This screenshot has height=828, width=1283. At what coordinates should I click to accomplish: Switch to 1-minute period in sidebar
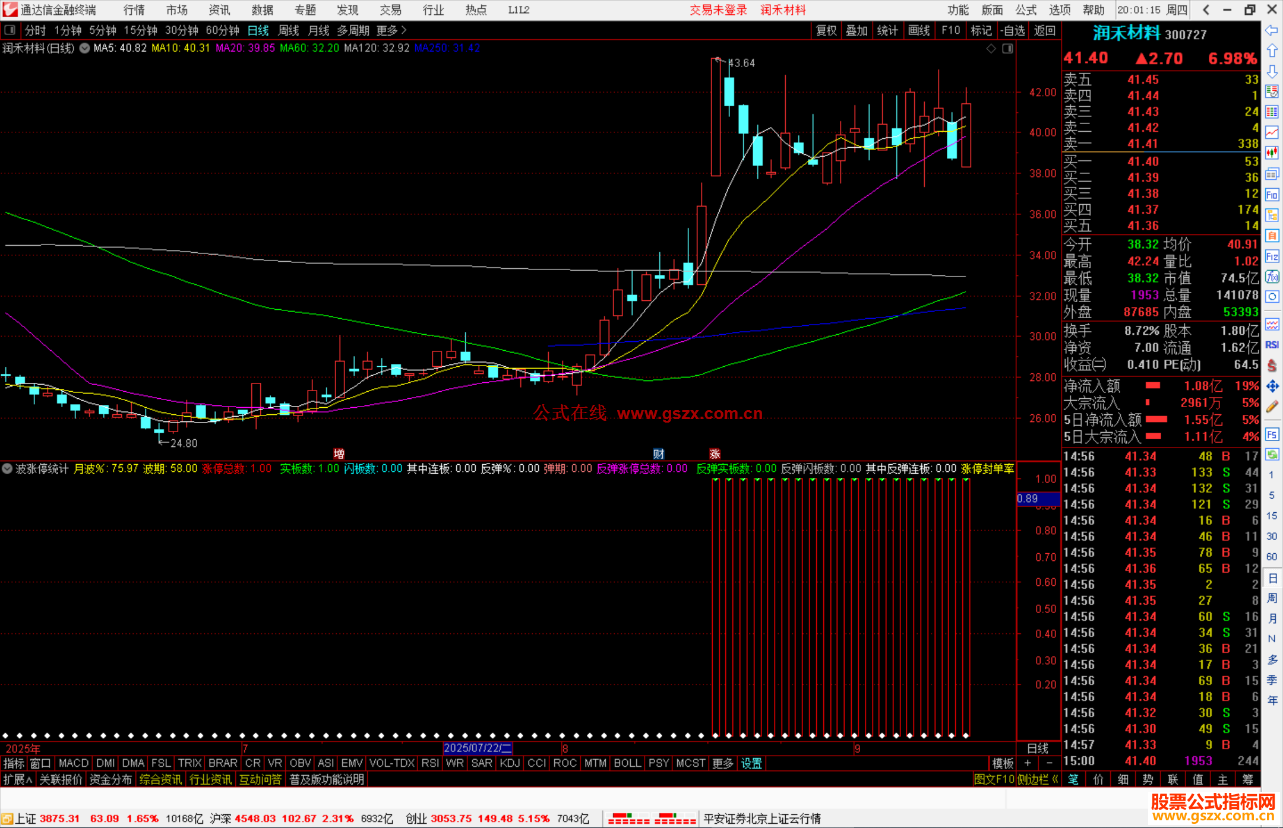pyautogui.click(x=1272, y=475)
